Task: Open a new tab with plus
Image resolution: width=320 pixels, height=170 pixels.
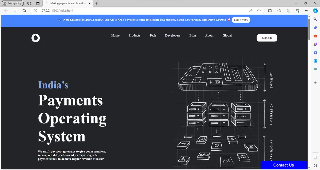Action: click(x=96, y=3)
